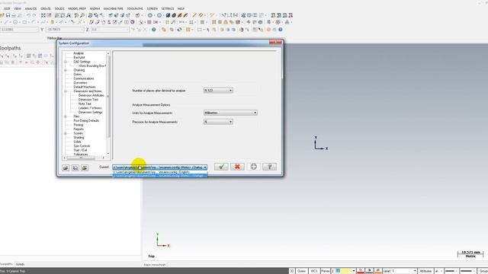The height and width of the screenshot is (274, 488).
Task: Click the WCS status bar button
Action: coord(314,271)
